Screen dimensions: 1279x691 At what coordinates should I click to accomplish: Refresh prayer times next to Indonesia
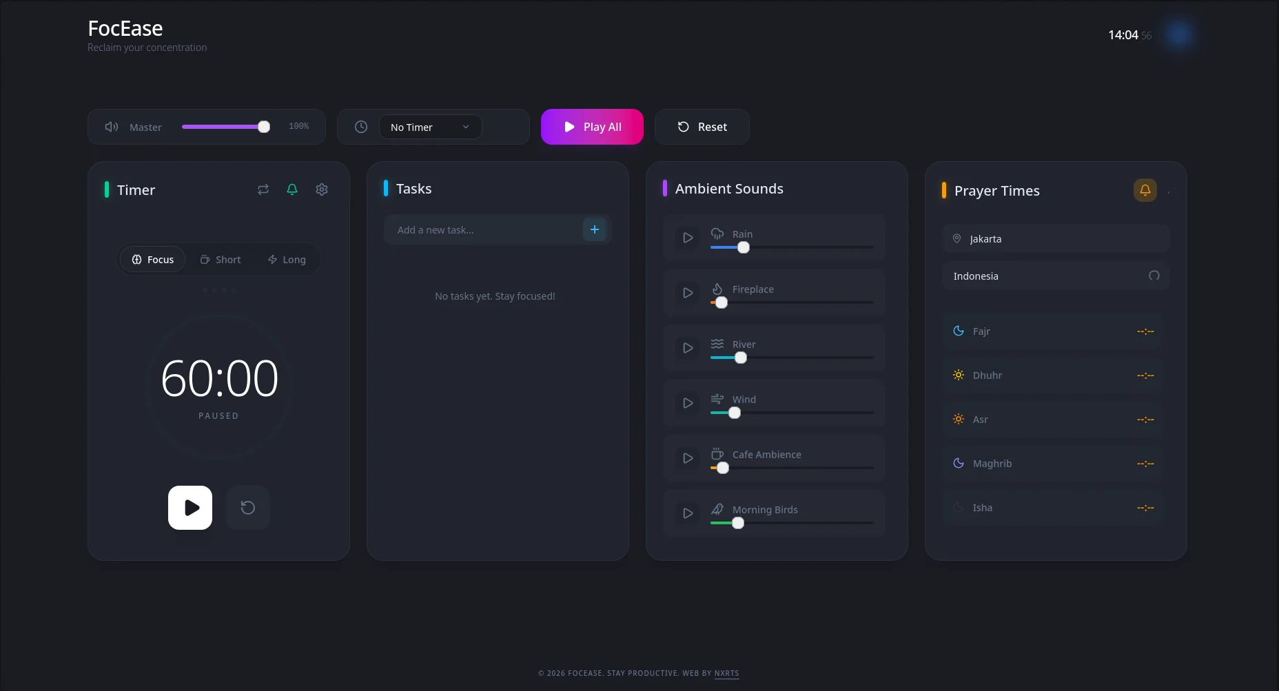[x=1154, y=276]
